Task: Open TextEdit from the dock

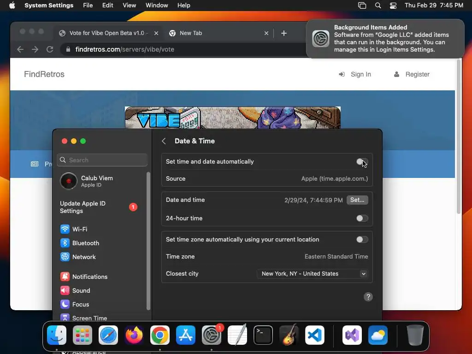Action: click(x=237, y=335)
